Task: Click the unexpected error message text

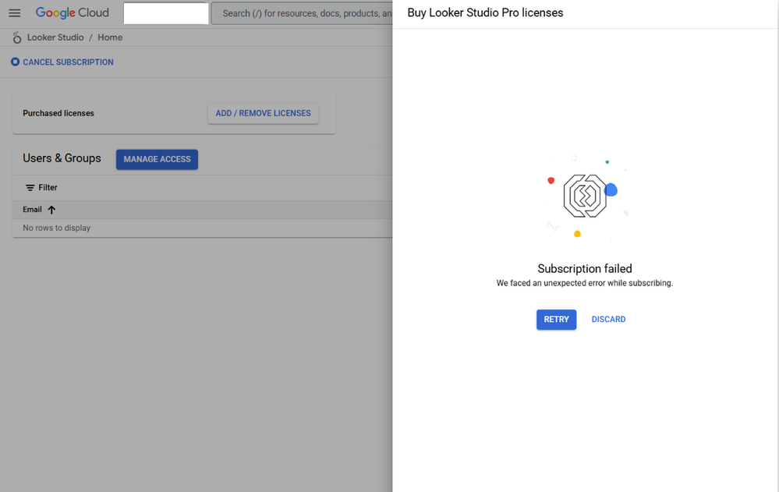Action: (x=585, y=283)
